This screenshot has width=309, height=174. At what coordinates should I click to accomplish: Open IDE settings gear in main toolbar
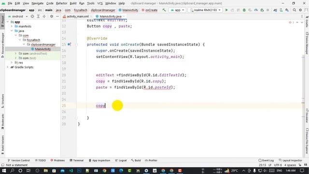(300, 10)
